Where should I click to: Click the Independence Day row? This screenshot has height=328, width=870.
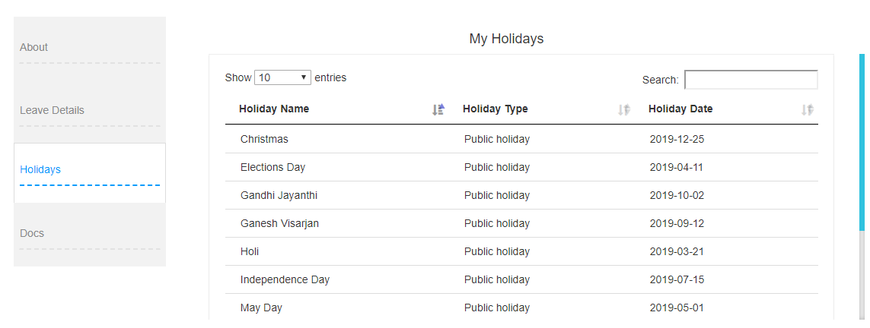pos(285,279)
